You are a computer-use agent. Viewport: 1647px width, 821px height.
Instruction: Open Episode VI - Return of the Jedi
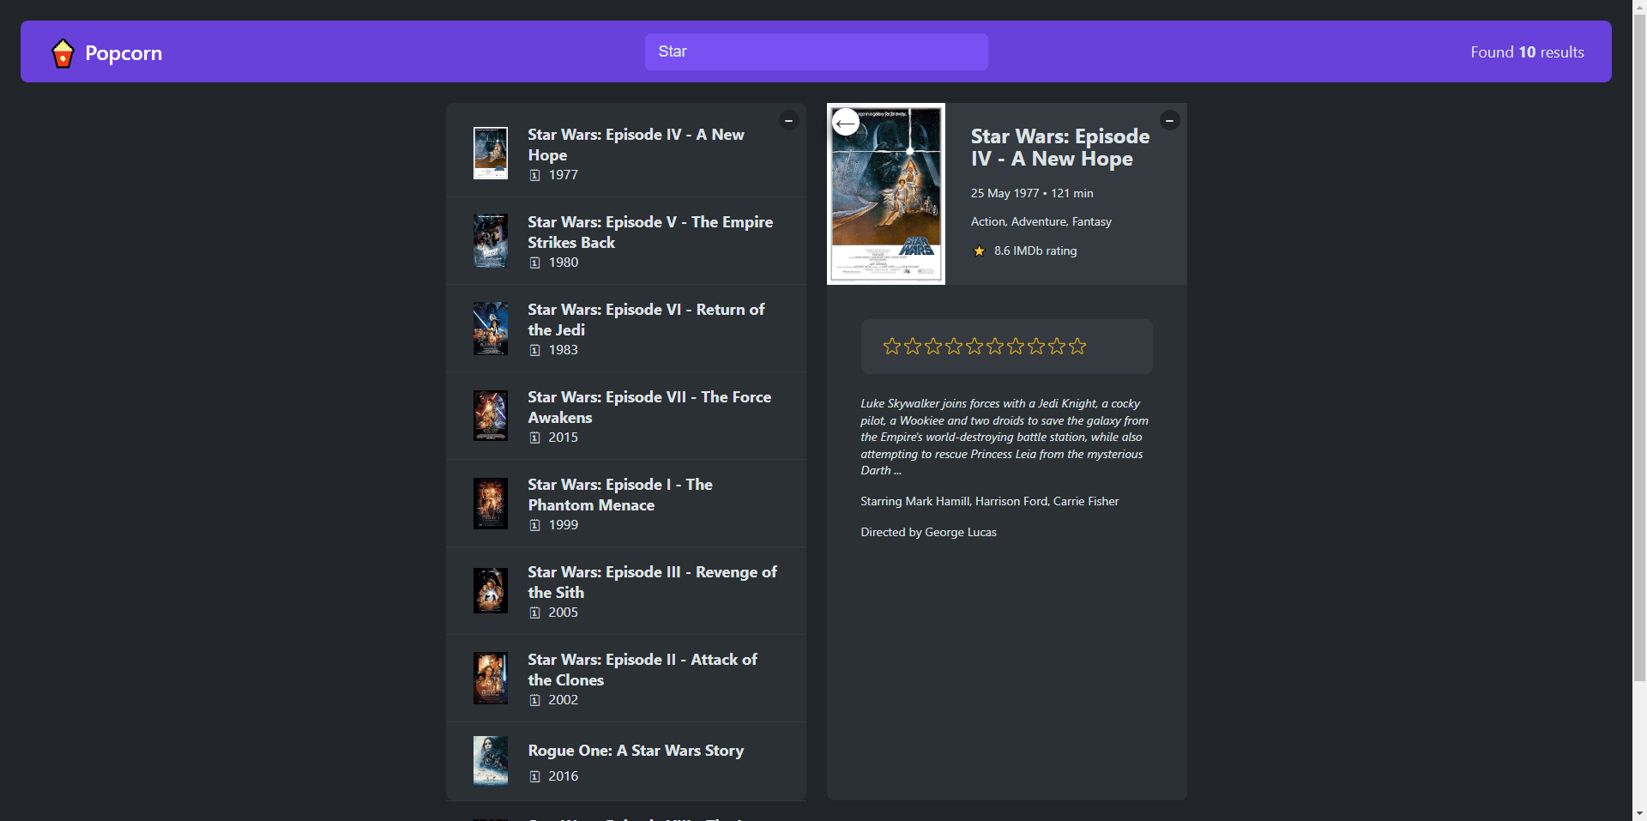pyautogui.click(x=625, y=329)
